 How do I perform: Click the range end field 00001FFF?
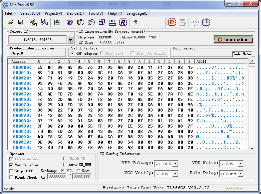coord(82,176)
